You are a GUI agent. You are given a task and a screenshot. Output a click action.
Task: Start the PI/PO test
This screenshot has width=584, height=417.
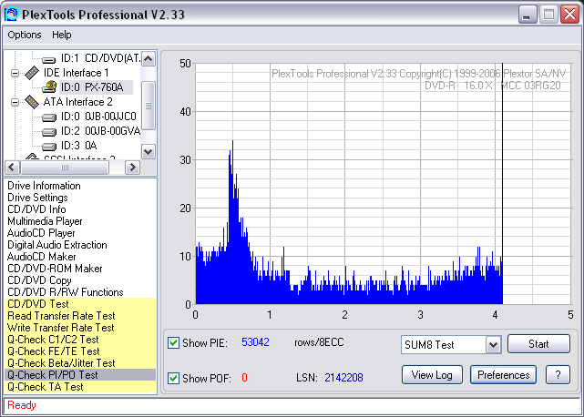point(538,343)
